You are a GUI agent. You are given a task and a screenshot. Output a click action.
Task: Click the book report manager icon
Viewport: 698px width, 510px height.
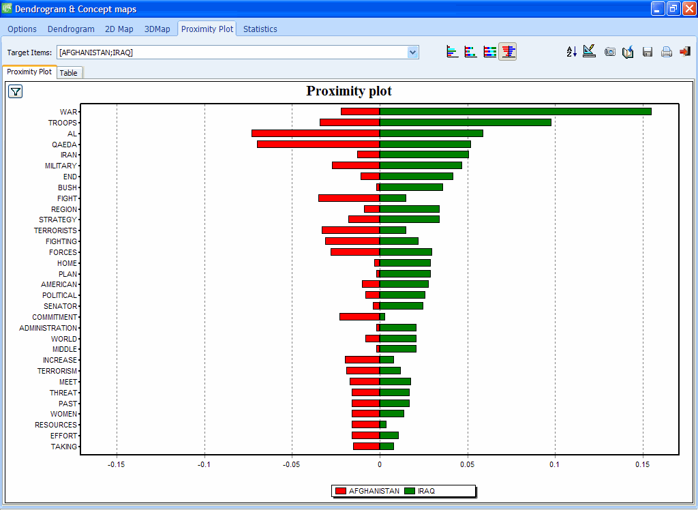(628, 52)
